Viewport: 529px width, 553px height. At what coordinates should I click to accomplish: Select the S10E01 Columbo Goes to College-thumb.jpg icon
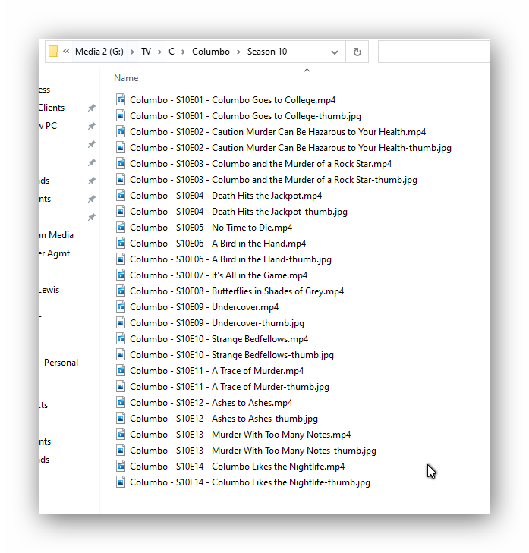121,115
